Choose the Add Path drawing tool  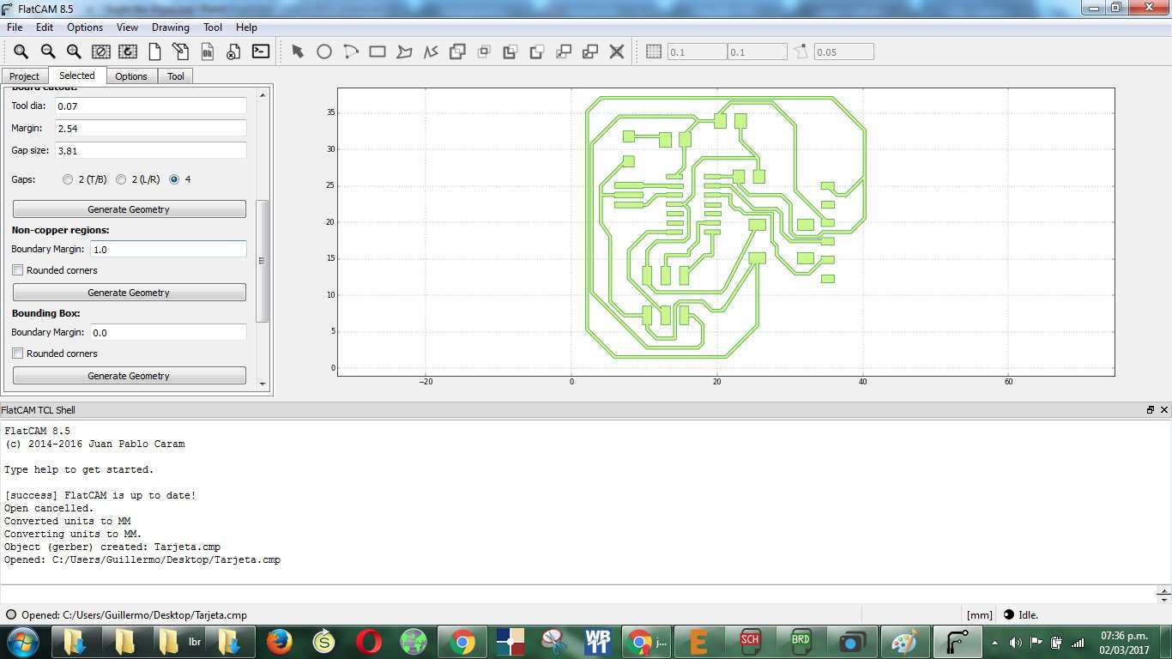(x=431, y=51)
